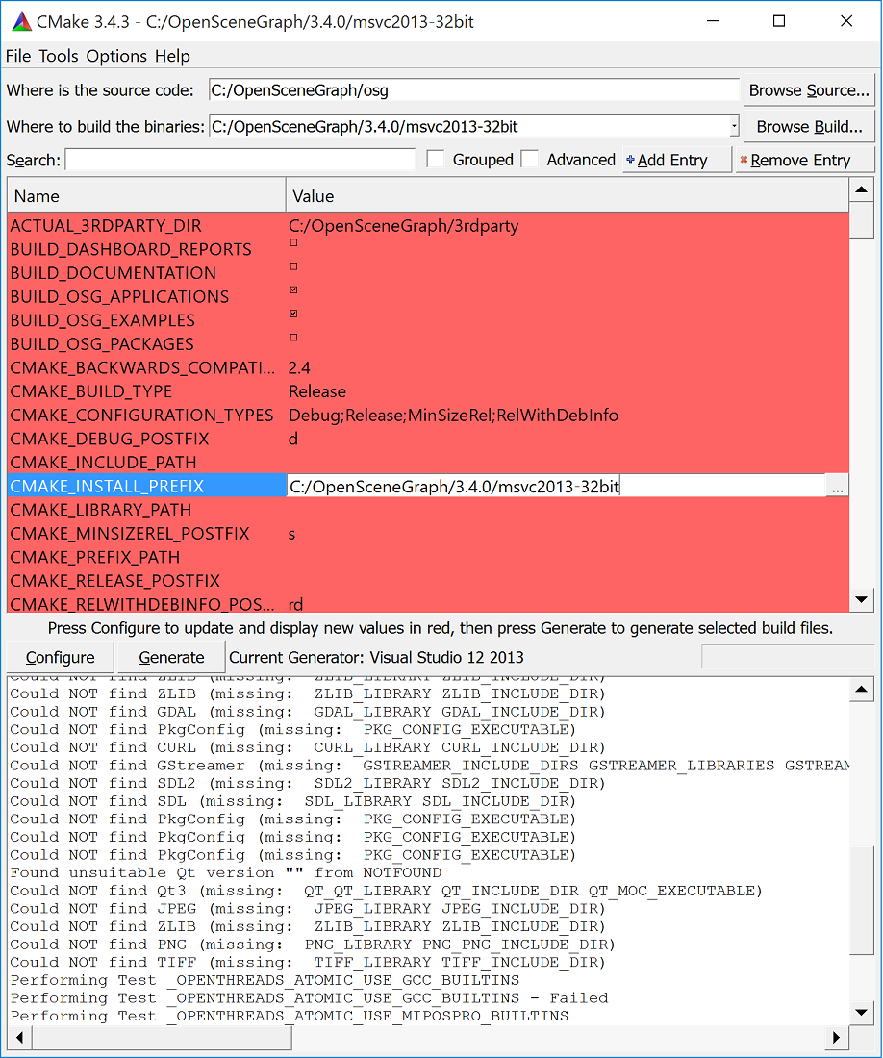Click the output log vertical scrollbar thumb

tap(862, 901)
